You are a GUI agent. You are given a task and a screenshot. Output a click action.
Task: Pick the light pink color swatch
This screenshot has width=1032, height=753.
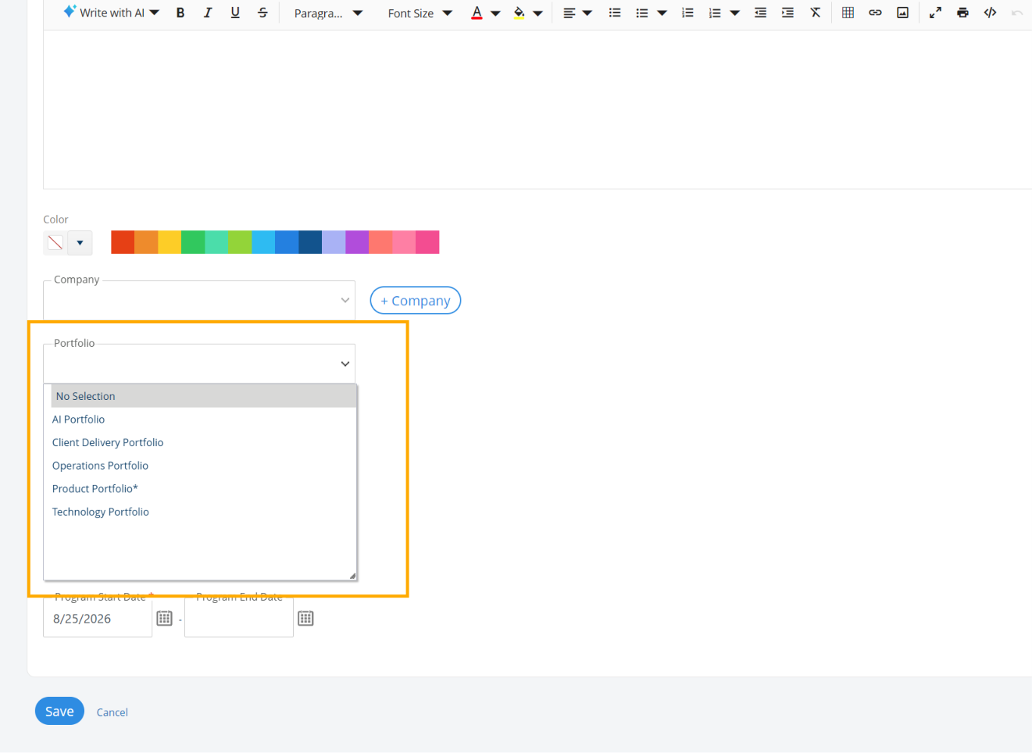[x=404, y=242]
